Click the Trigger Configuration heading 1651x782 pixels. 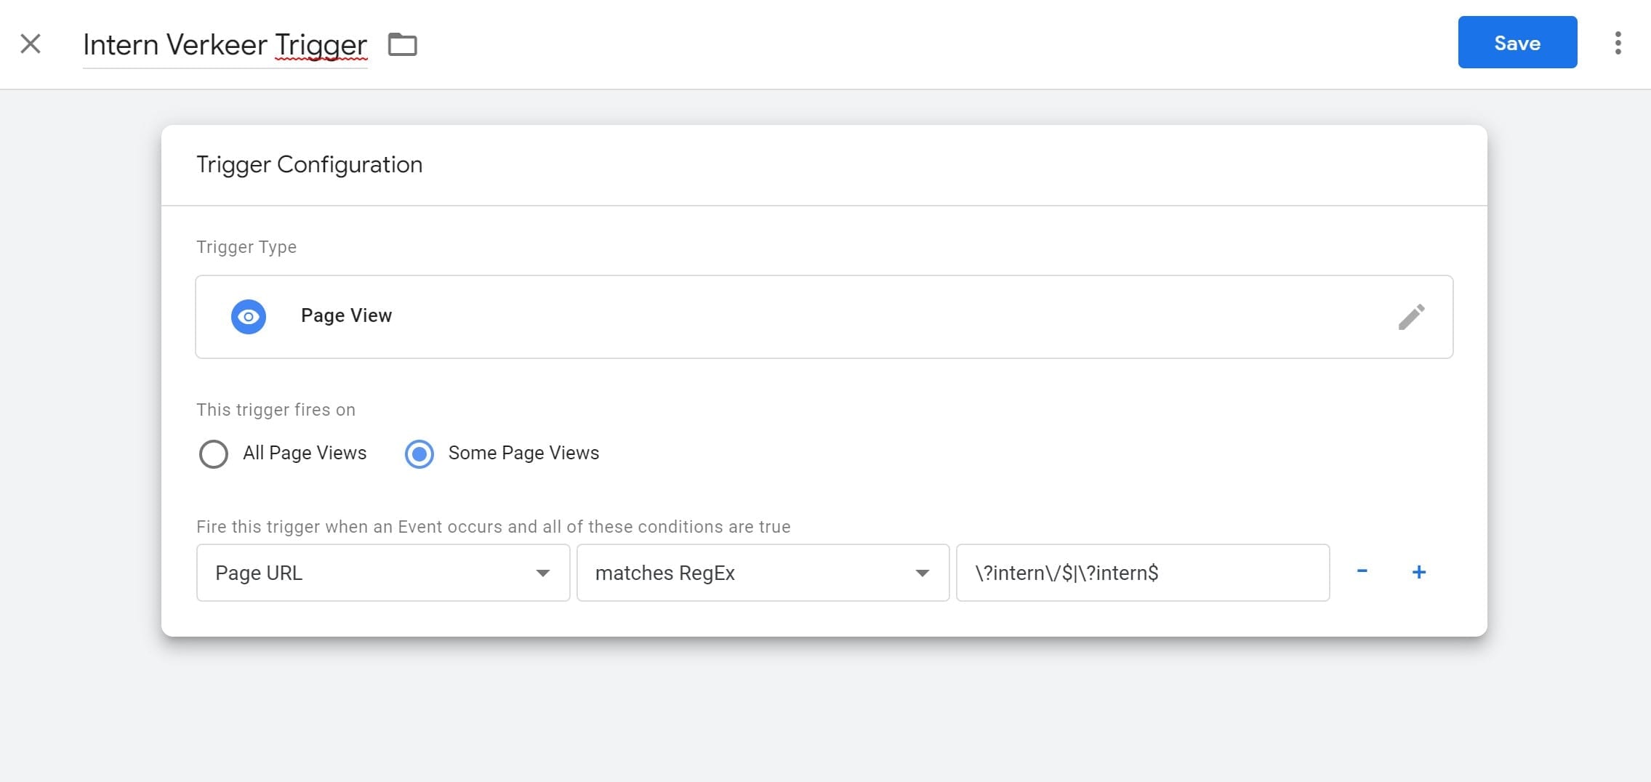[x=309, y=165]
